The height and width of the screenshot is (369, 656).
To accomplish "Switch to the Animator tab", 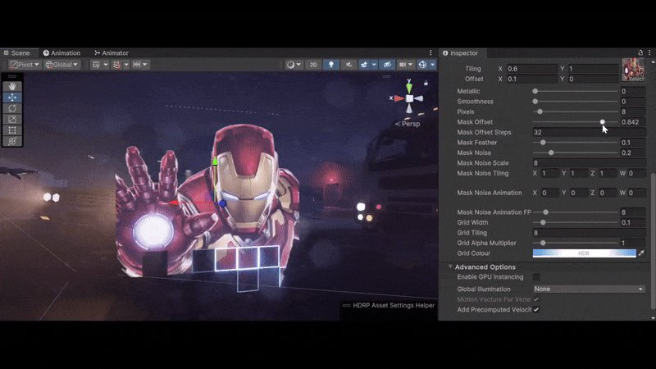I will coord(112,53).
